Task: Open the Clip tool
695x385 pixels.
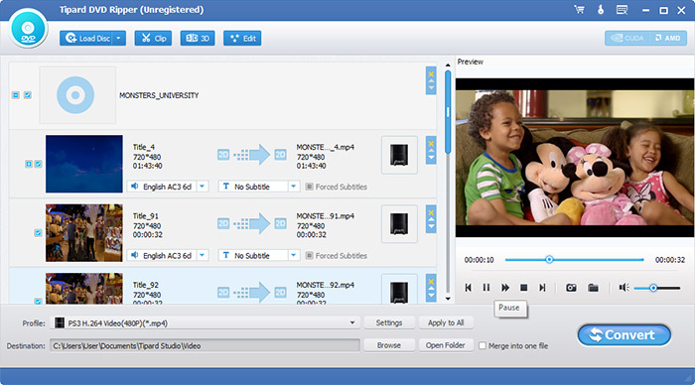Action: pos(153,39)
